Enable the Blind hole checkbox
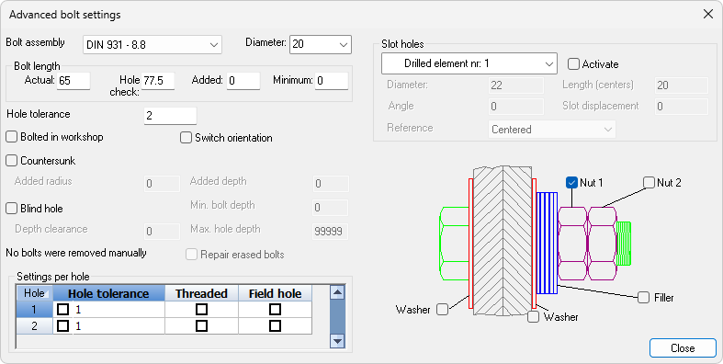723x364 pixels. click(x=12, y=208)
